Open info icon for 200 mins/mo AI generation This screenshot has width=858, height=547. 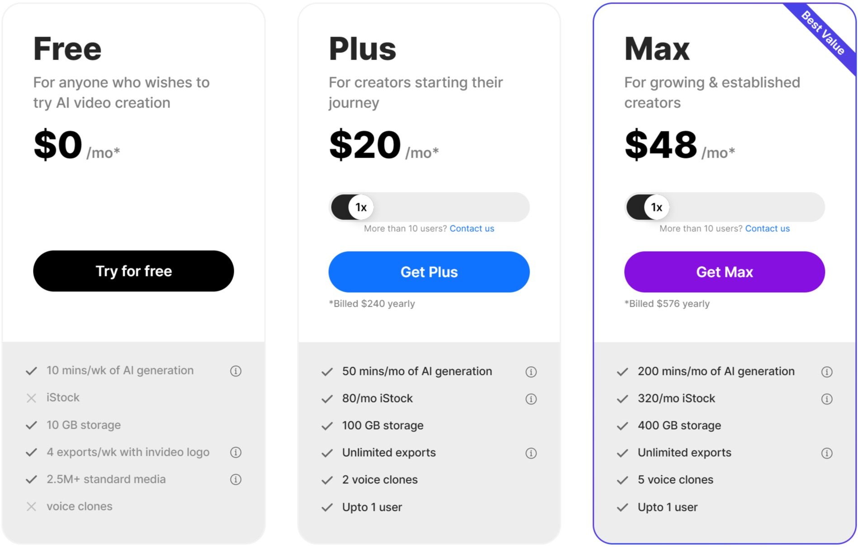[x=827, y=372]
